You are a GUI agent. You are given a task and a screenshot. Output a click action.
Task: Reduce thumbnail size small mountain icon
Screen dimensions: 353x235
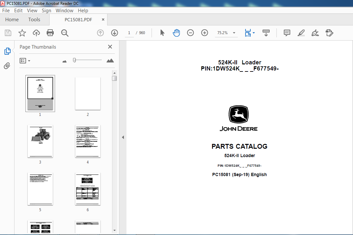pyautogui.click(x=65, y=61)
